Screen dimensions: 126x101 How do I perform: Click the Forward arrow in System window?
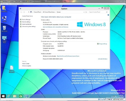(x=24, y=12)
